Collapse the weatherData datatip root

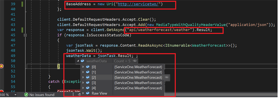(x=78, y=61)
